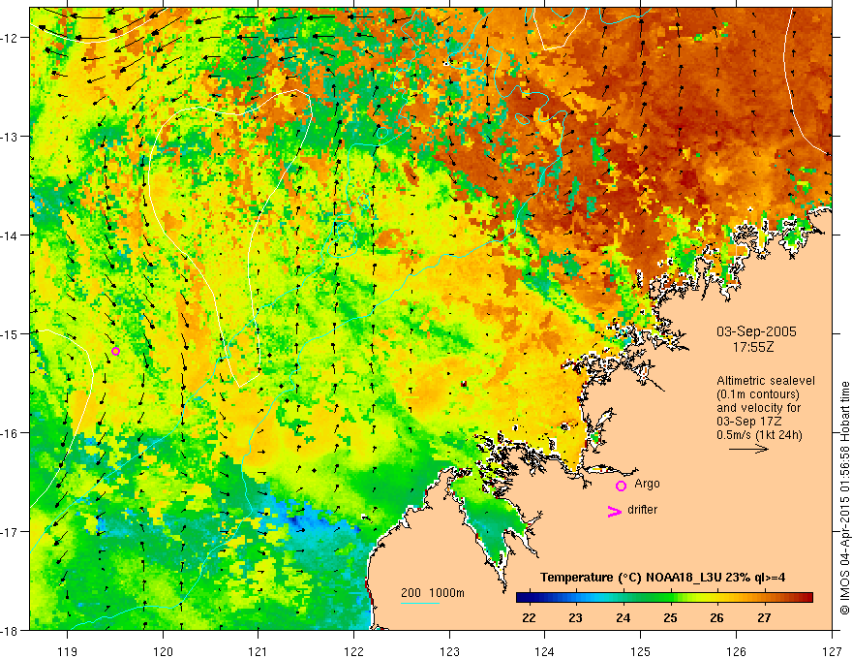Click longitude axis label 124
Image resolution: width=852 pixels, height=659 pixels.
[545, 651]
